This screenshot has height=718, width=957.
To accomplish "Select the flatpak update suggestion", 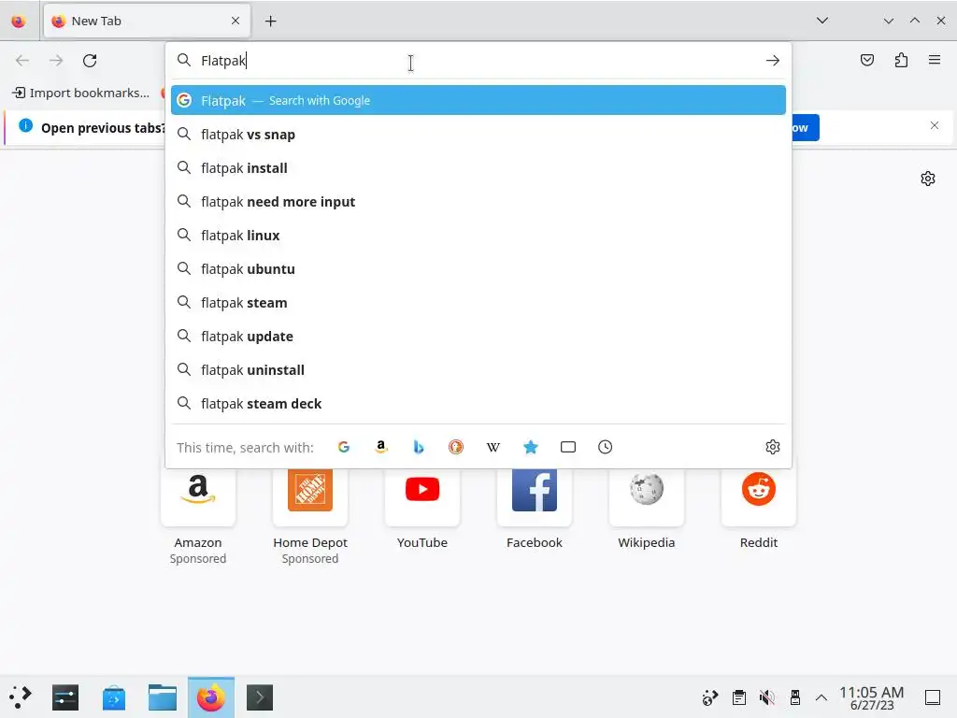I will (x=478, y=336).
